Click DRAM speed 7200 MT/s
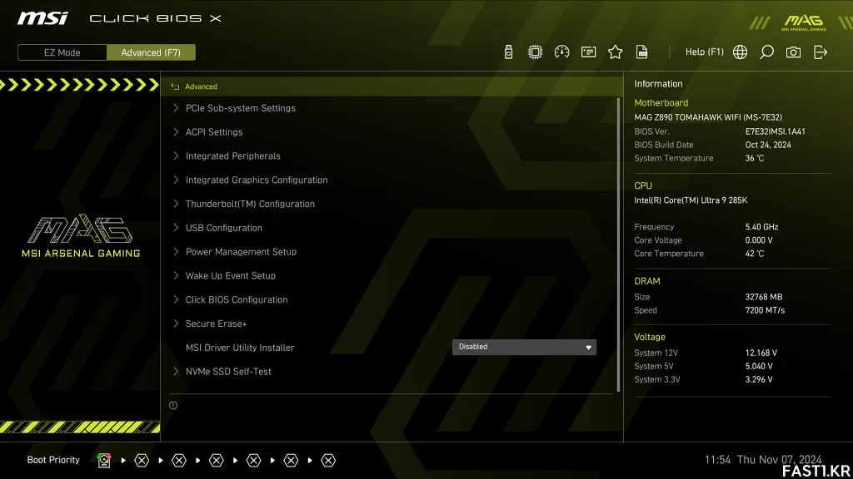Viewport: 853px width, 479px height. tap(765, 311)
